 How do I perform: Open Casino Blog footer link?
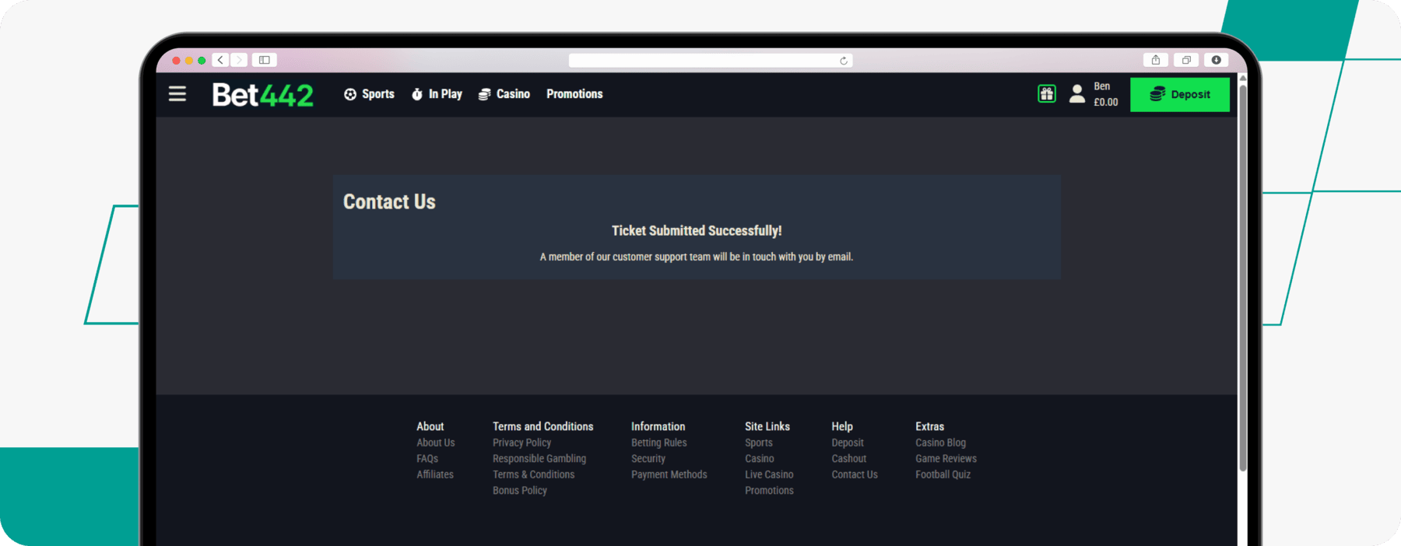[941, 443]
